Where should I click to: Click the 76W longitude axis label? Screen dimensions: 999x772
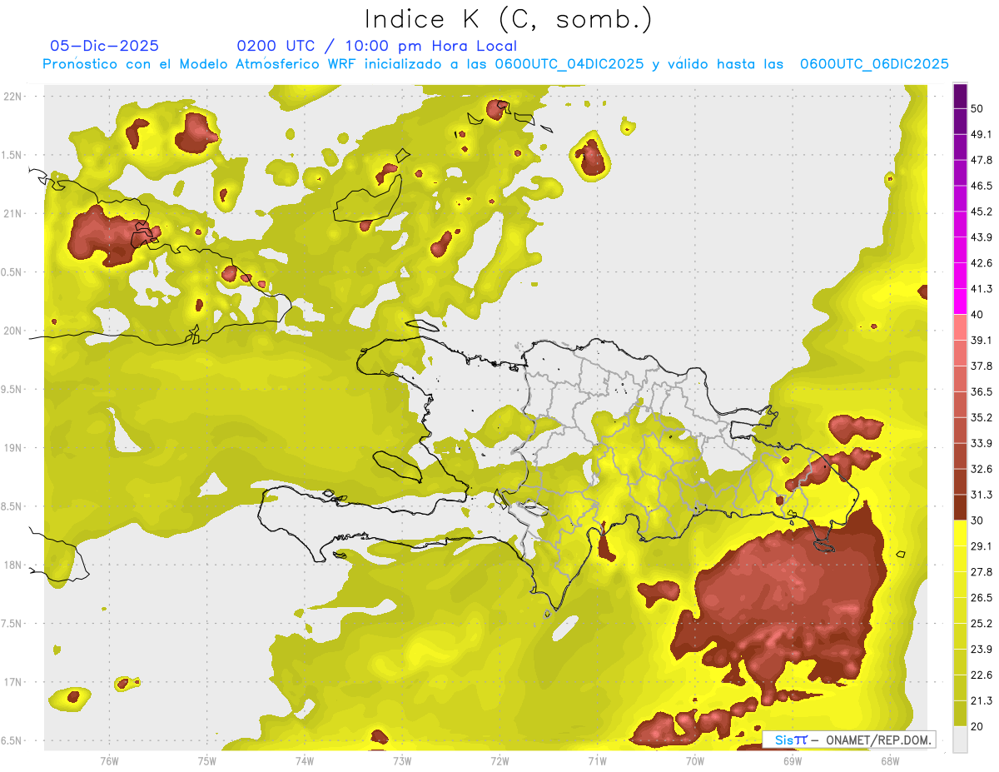(109, 760)
